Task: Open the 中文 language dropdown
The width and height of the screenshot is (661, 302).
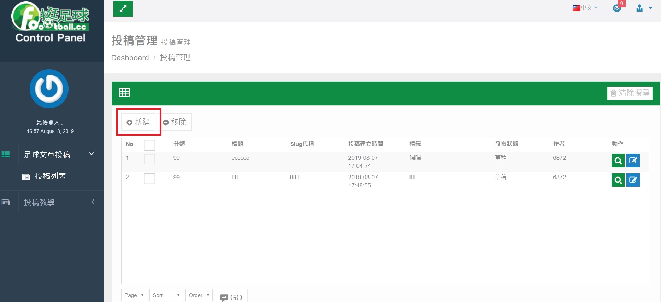Action: coord(585,8)
